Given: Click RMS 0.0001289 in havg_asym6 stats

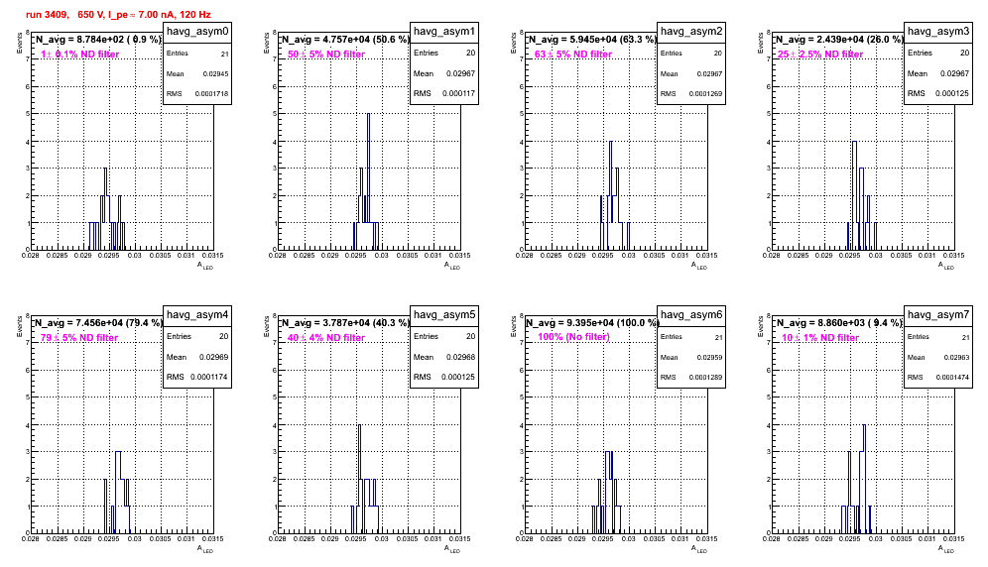Looking at the screenshot, I should click(x=691, y=378).
